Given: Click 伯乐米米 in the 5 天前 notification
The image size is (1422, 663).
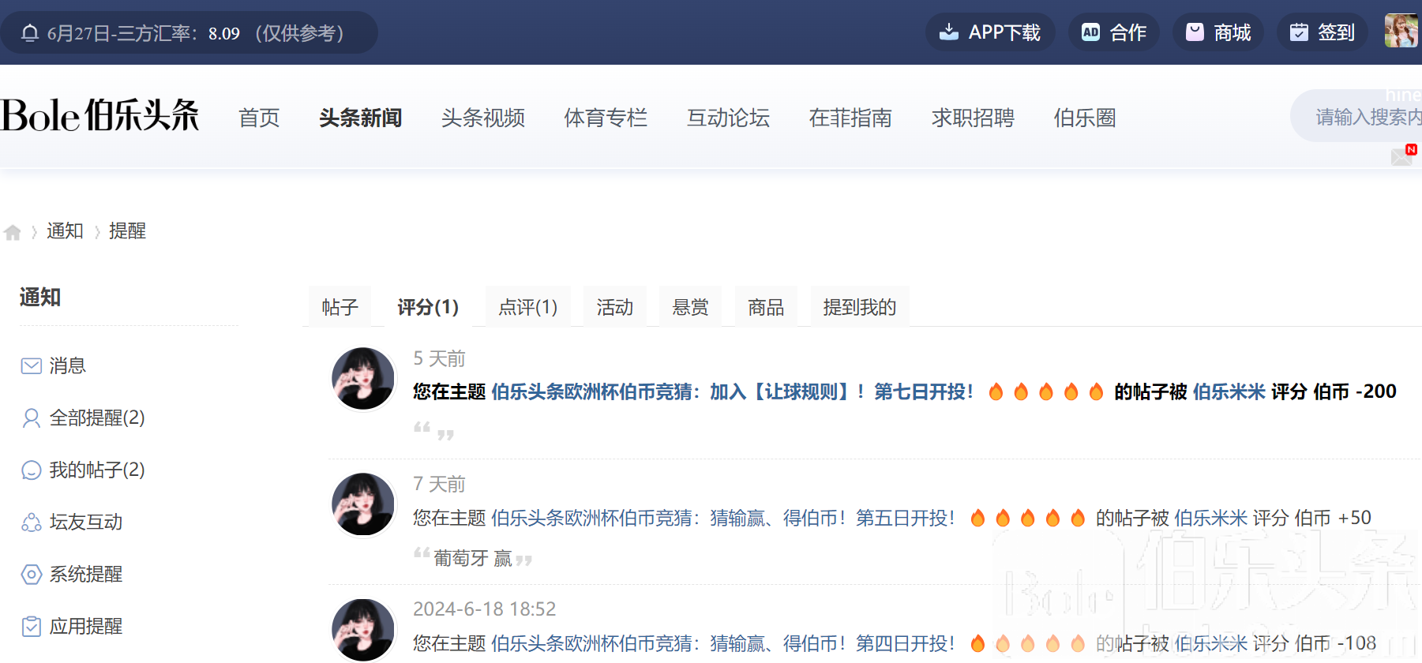Looking at the screenshot, I should coord(1229,391).
